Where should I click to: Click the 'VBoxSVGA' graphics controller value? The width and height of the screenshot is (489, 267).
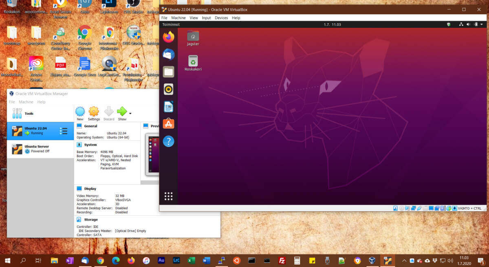pos(123,200)
